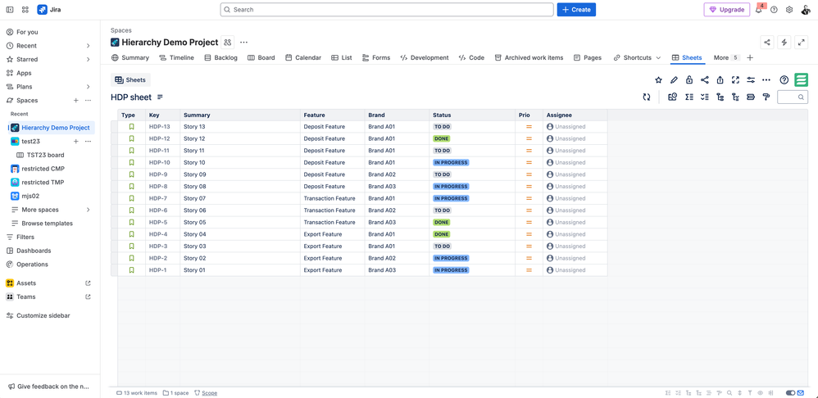Click Give feedback in sidebar
This screenshot has width=818, height=398.
coord(49,387)
